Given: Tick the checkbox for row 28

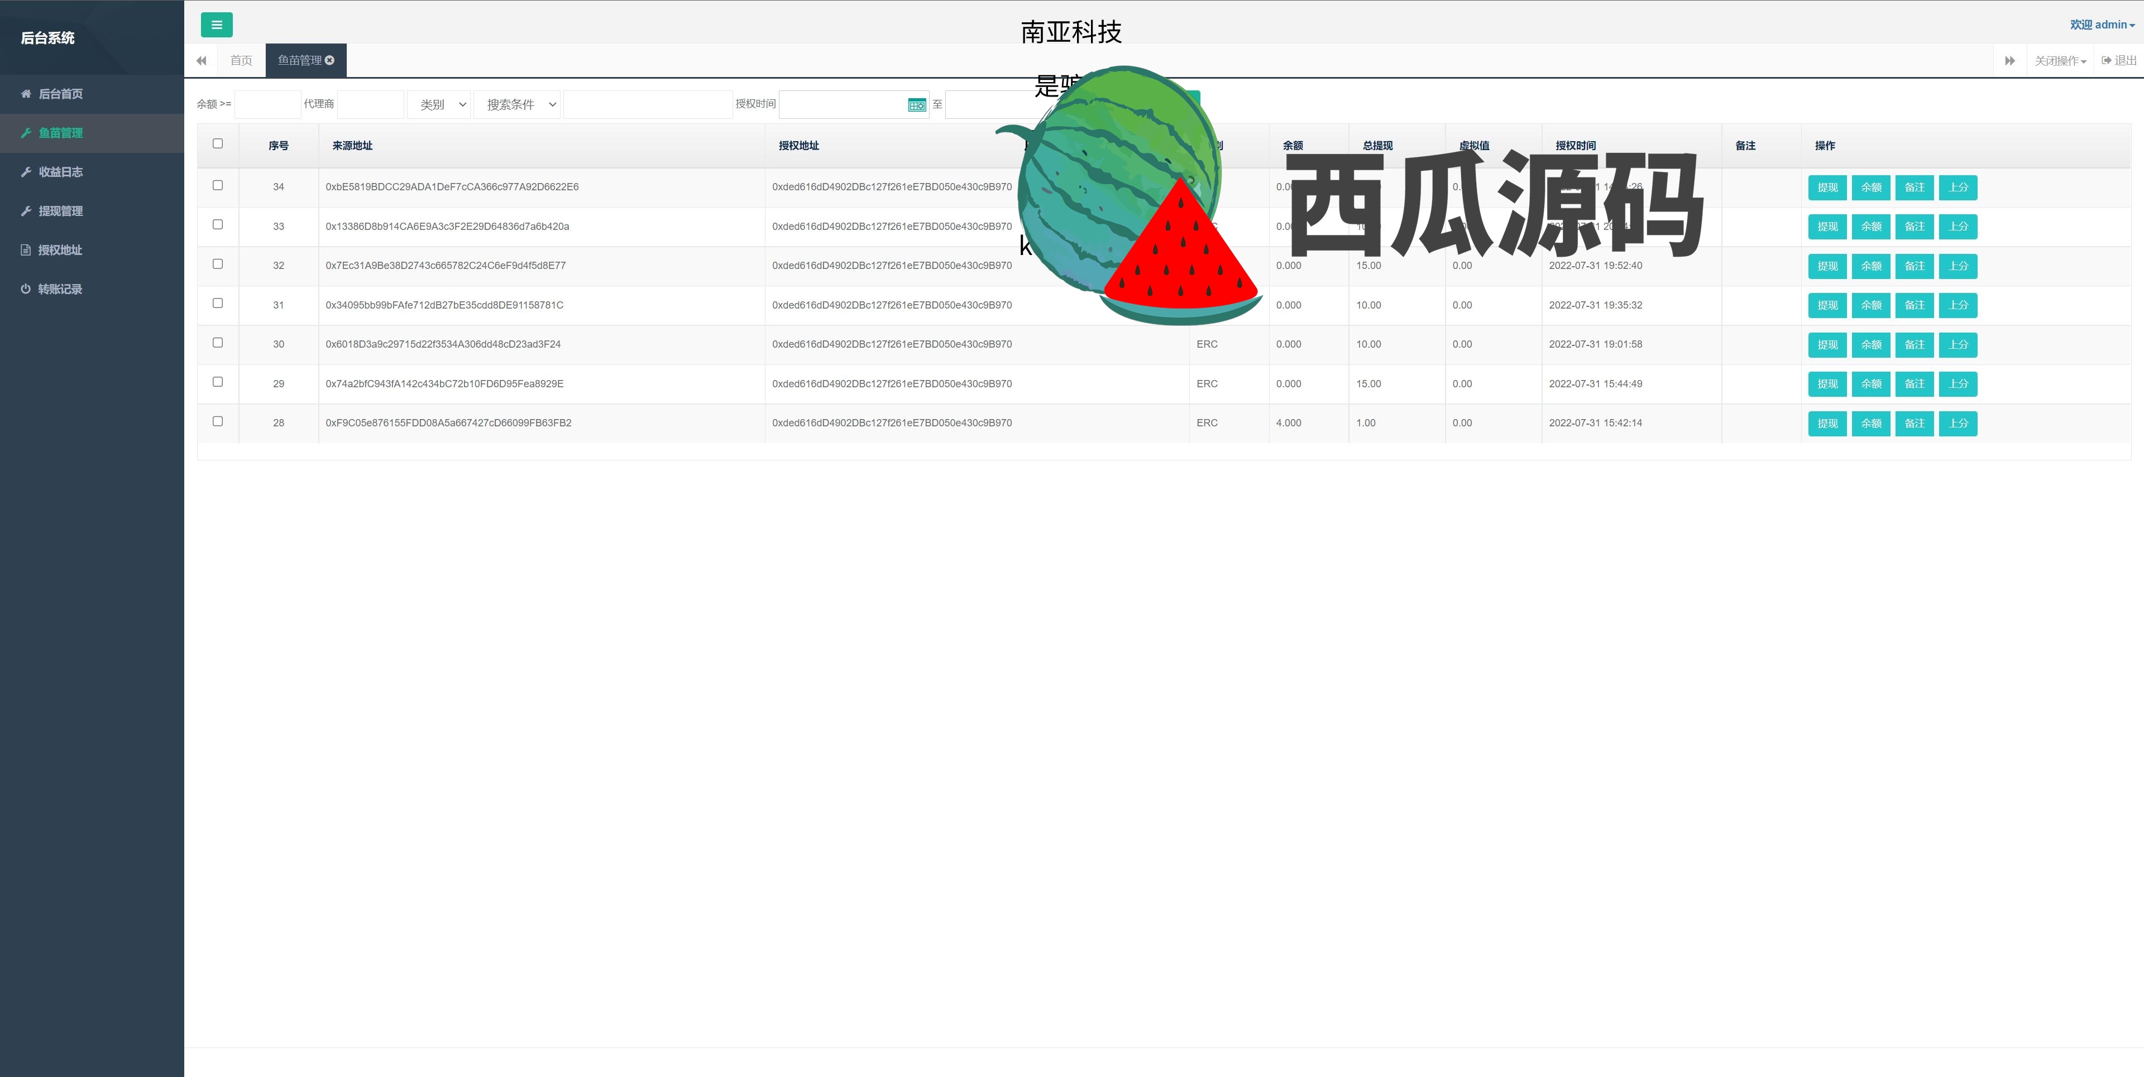Looking at the screenshot, I should tap(218, 422).
